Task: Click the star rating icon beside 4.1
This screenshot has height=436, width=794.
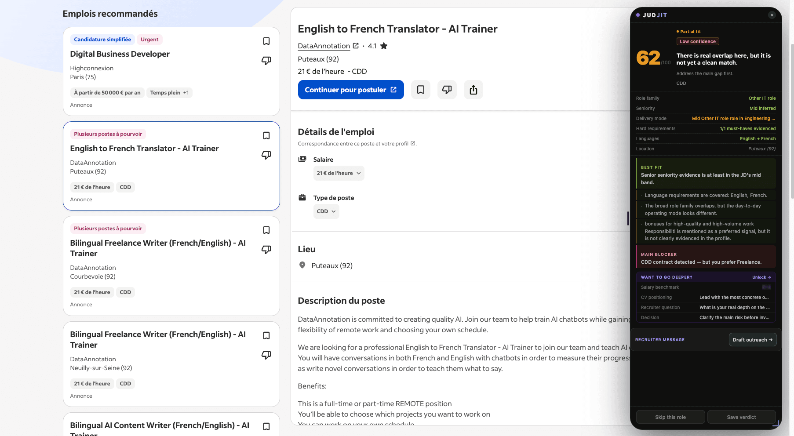Action: [384, 46]
